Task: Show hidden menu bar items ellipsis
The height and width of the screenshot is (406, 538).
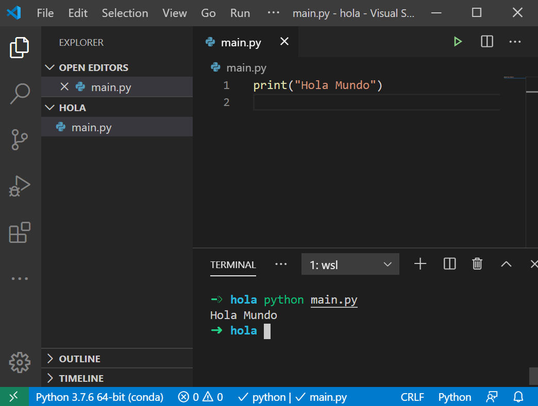Action: point(274,13)
